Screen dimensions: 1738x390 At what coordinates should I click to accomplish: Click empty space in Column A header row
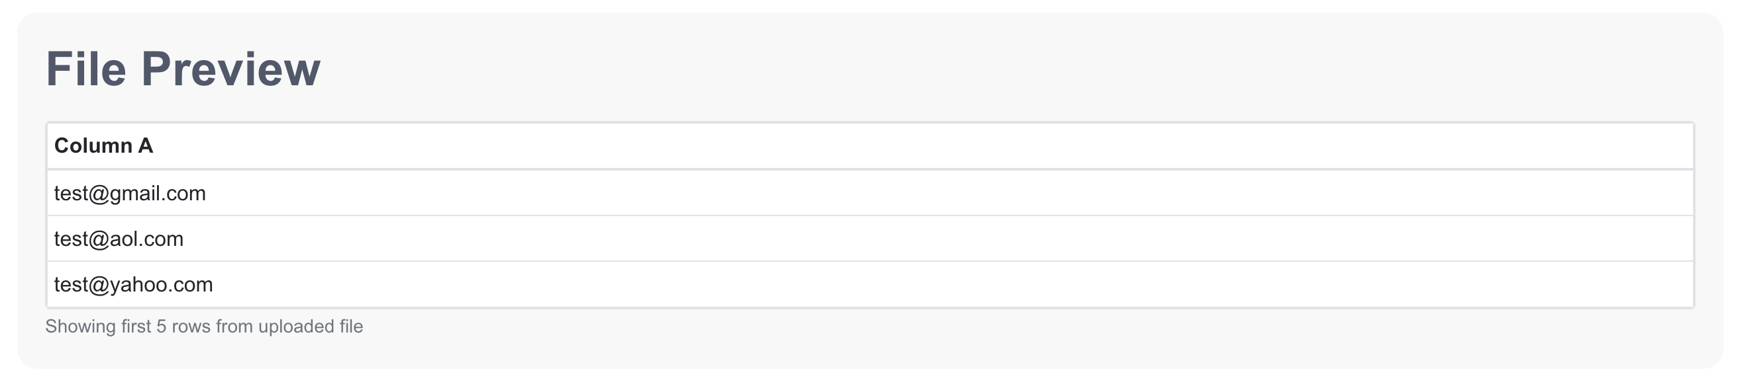click(x=945, y=145)
